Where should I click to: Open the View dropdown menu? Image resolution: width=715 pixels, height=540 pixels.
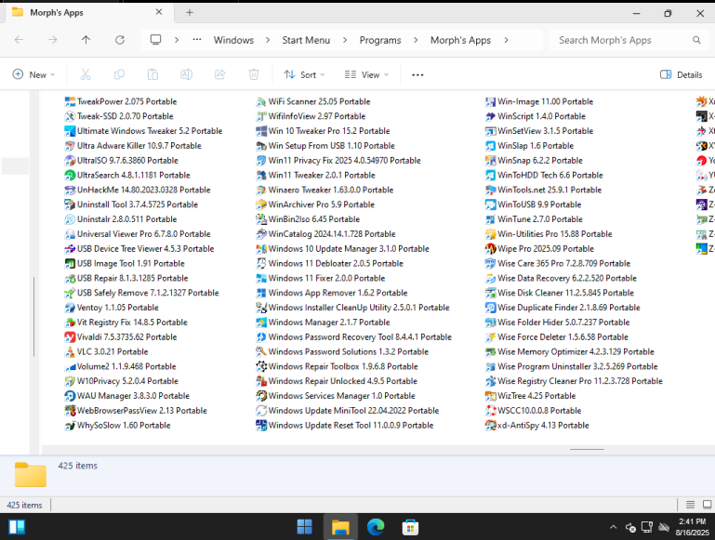(x=366, y=74)
